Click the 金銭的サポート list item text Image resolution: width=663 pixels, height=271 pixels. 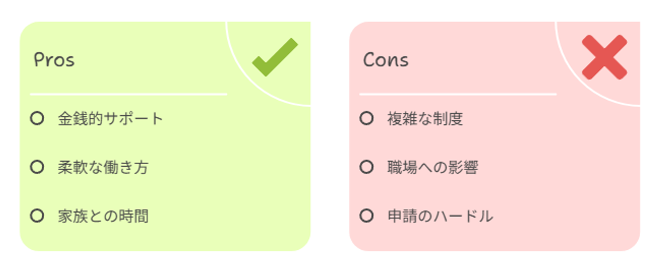point(110,119)
